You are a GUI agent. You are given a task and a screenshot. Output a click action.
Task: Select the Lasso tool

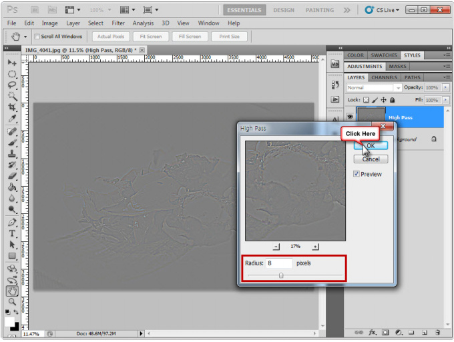[12, 85]
